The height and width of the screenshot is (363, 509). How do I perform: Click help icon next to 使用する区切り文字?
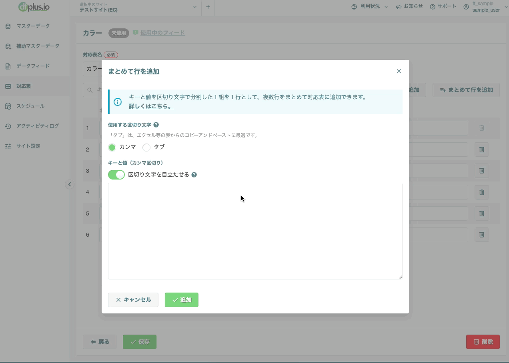pos(156,125)
